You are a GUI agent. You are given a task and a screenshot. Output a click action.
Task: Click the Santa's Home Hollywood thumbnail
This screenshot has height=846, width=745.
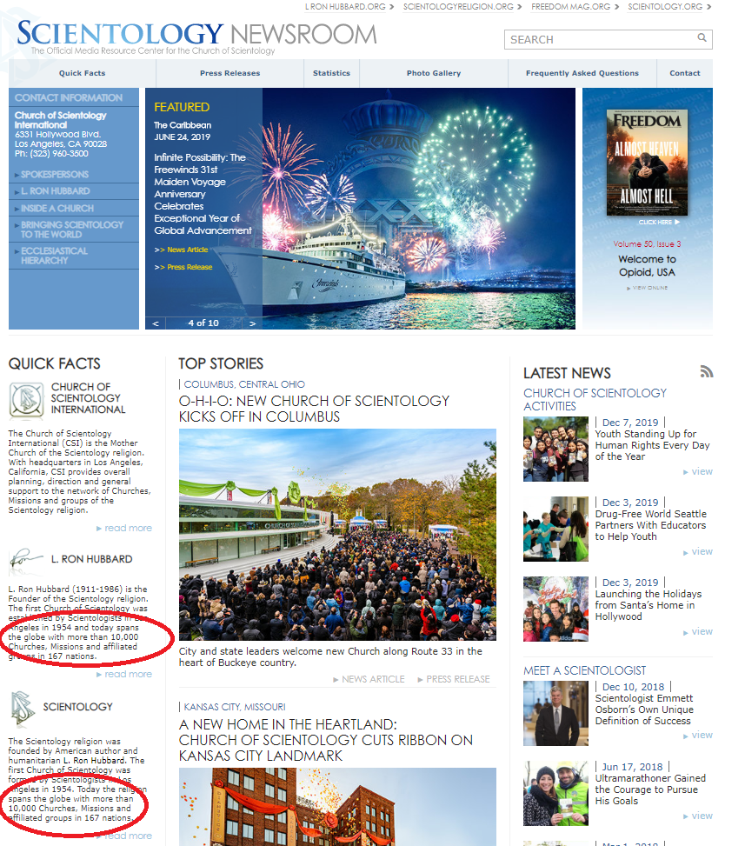coord(555,610)
